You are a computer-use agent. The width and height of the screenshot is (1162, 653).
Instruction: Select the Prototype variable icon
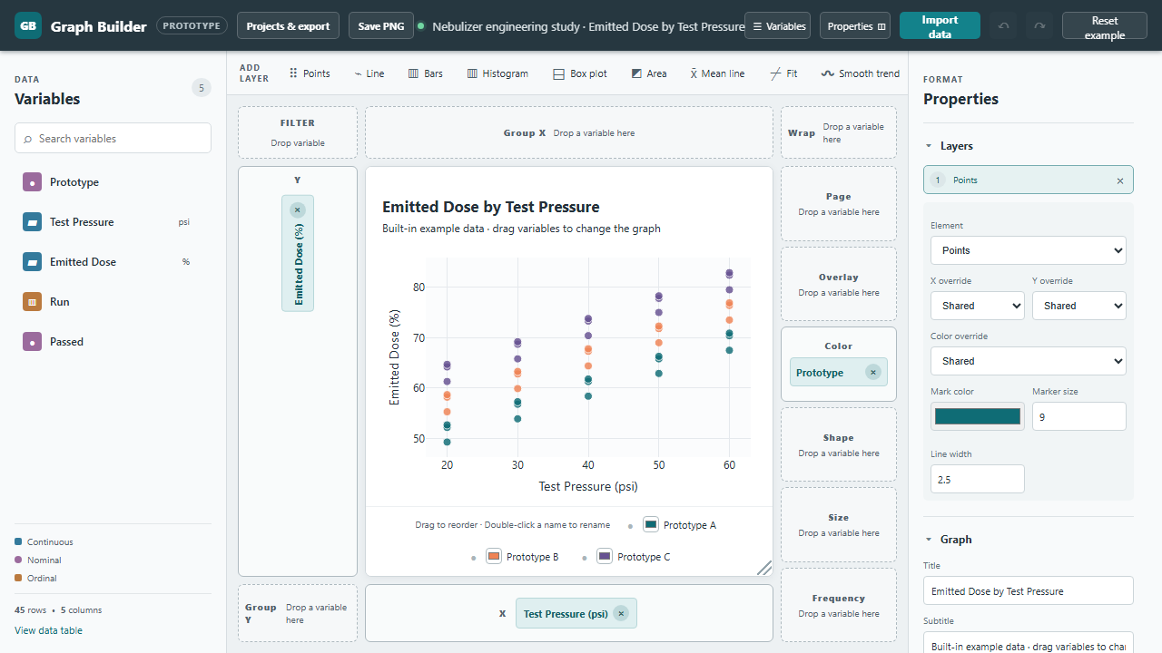tap(32, 182)
